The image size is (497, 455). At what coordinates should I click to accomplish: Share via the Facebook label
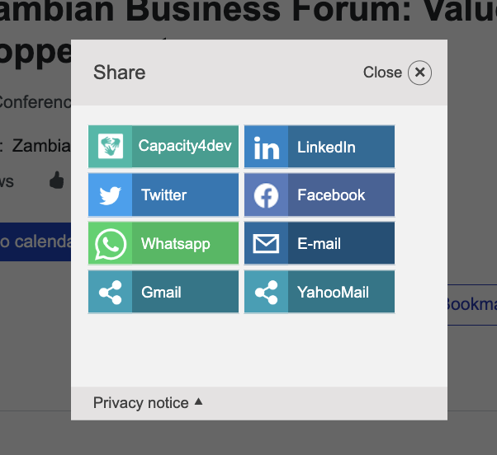tap(331, 195)
